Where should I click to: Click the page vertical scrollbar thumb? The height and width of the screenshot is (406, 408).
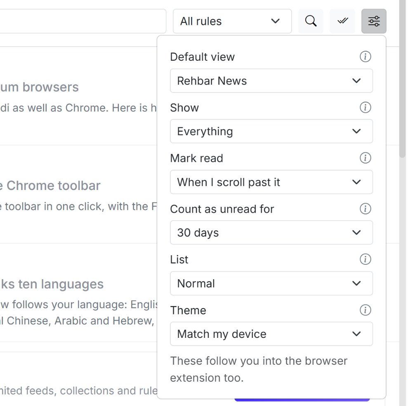[x=403, y=78]
